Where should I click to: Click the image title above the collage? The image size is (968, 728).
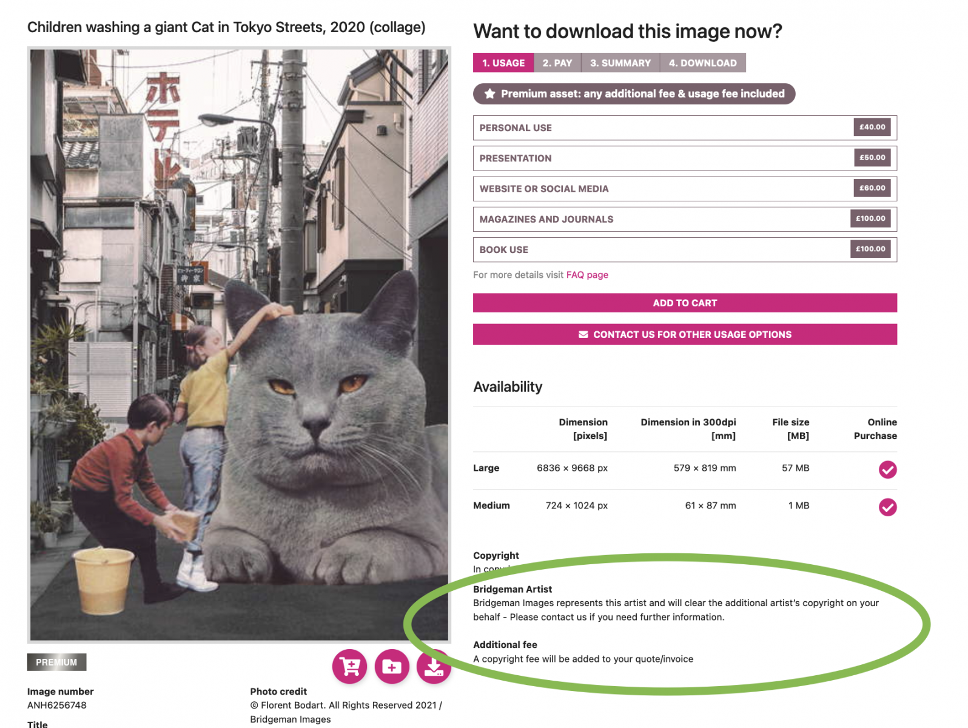(226, 27)
